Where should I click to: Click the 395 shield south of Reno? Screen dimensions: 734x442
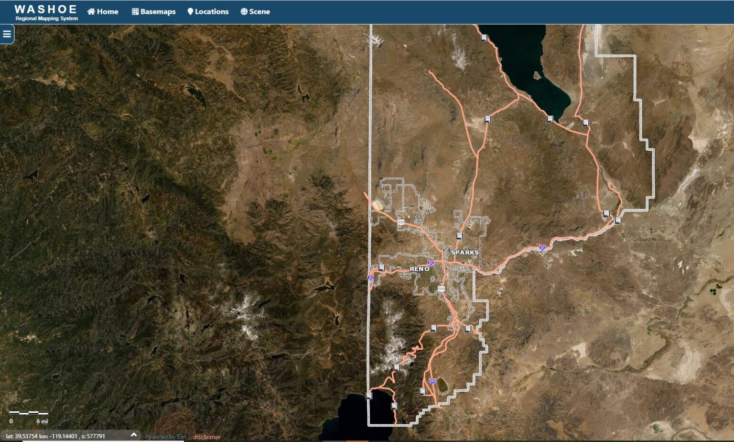pyautogui.click(x=441, y=289)
